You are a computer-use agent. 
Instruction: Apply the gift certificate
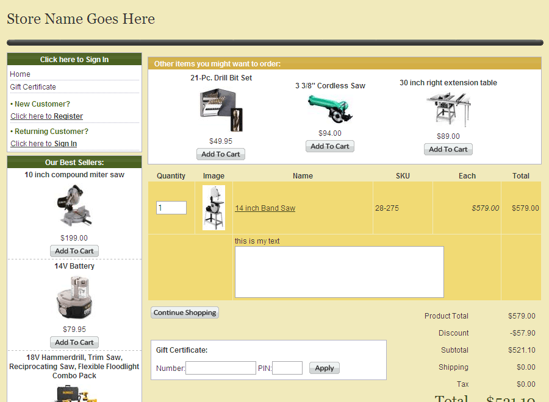tap(325, 368)
